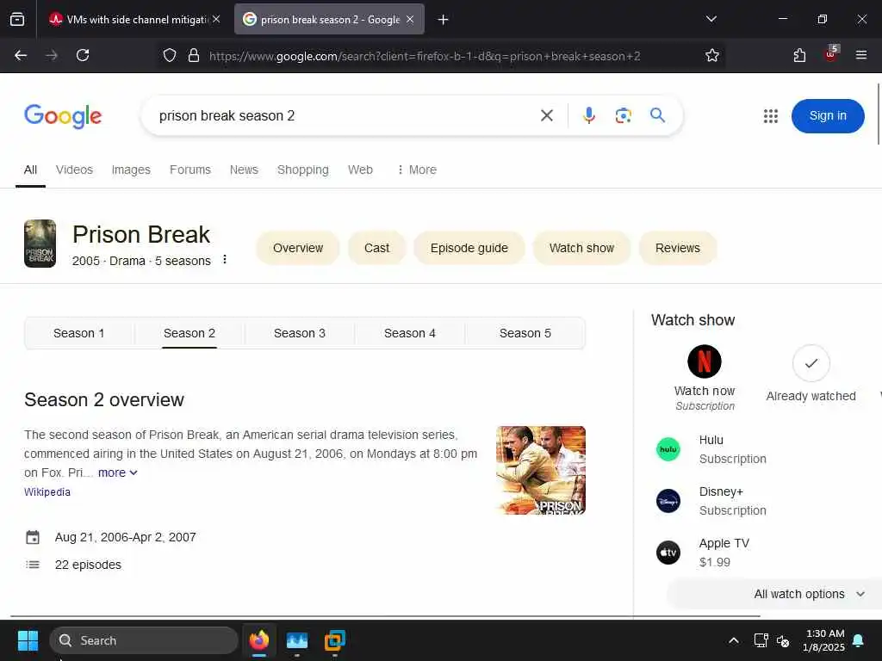This screenshot has width=882, height=661.
Task: Switch to the Web results tab
Action: click(x=360, y=170)
